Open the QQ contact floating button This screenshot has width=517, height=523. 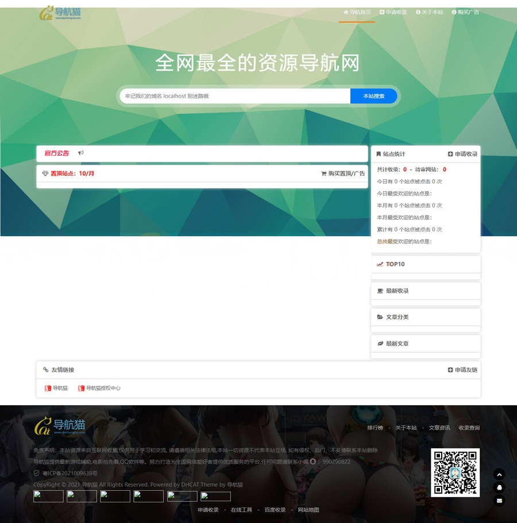tap(499, 487)
